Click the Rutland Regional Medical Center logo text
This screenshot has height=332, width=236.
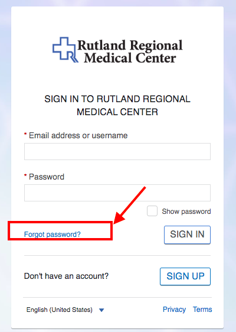point(130,51)
